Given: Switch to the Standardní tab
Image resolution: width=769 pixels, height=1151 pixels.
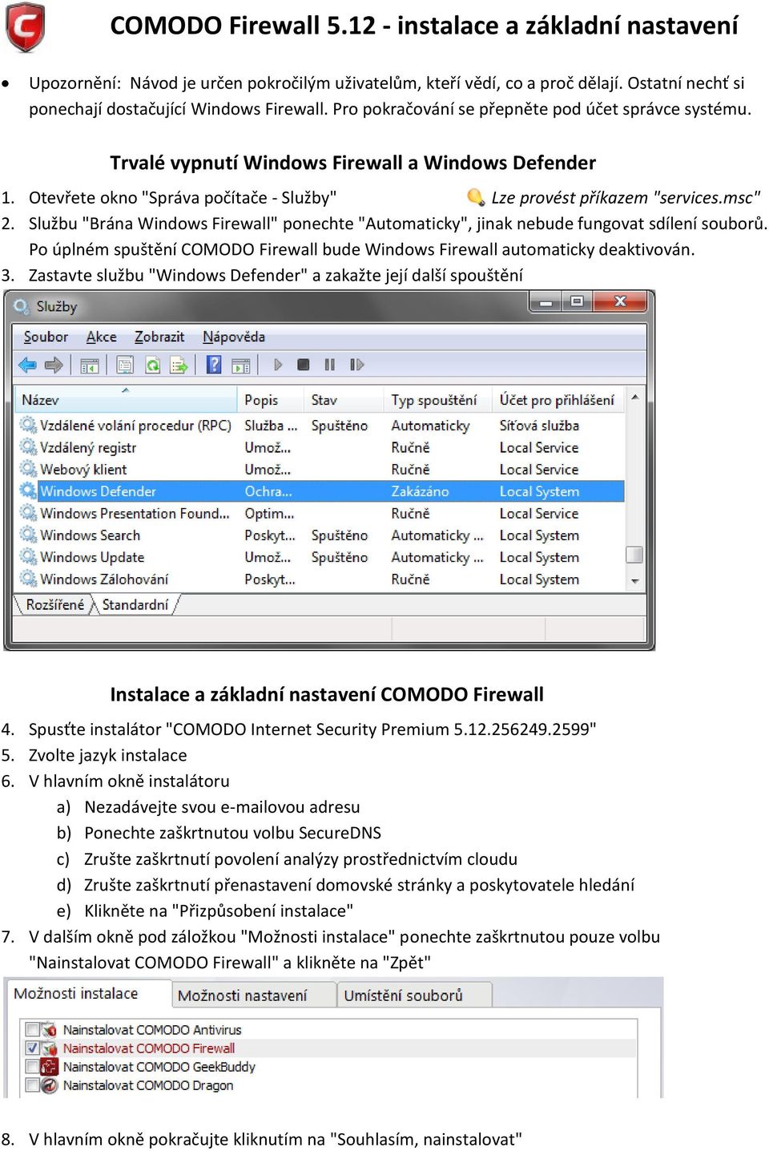Looking at the screenshot, I should point(135,604).
